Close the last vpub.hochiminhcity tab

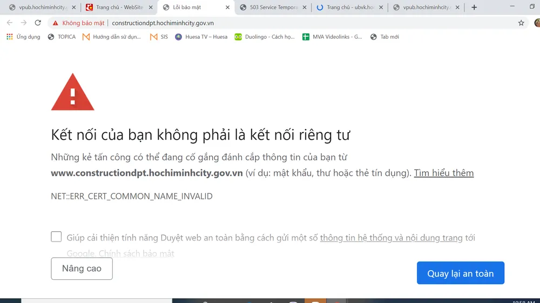coord(457,7)
